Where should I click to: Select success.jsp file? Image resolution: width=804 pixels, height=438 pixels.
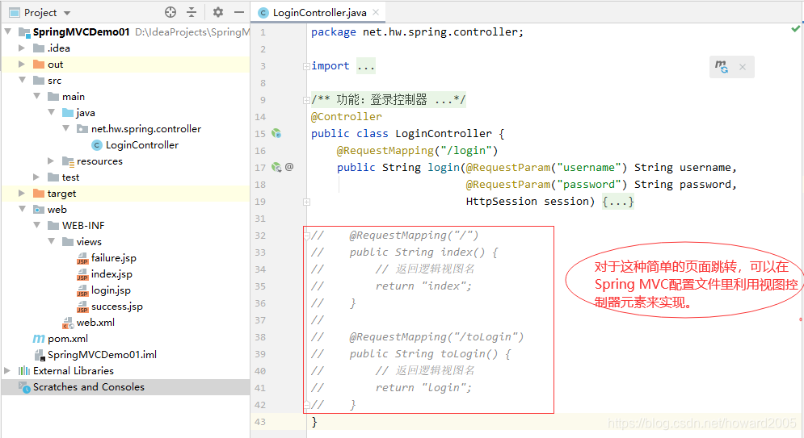pyautogui.click(x=117, y=307)
